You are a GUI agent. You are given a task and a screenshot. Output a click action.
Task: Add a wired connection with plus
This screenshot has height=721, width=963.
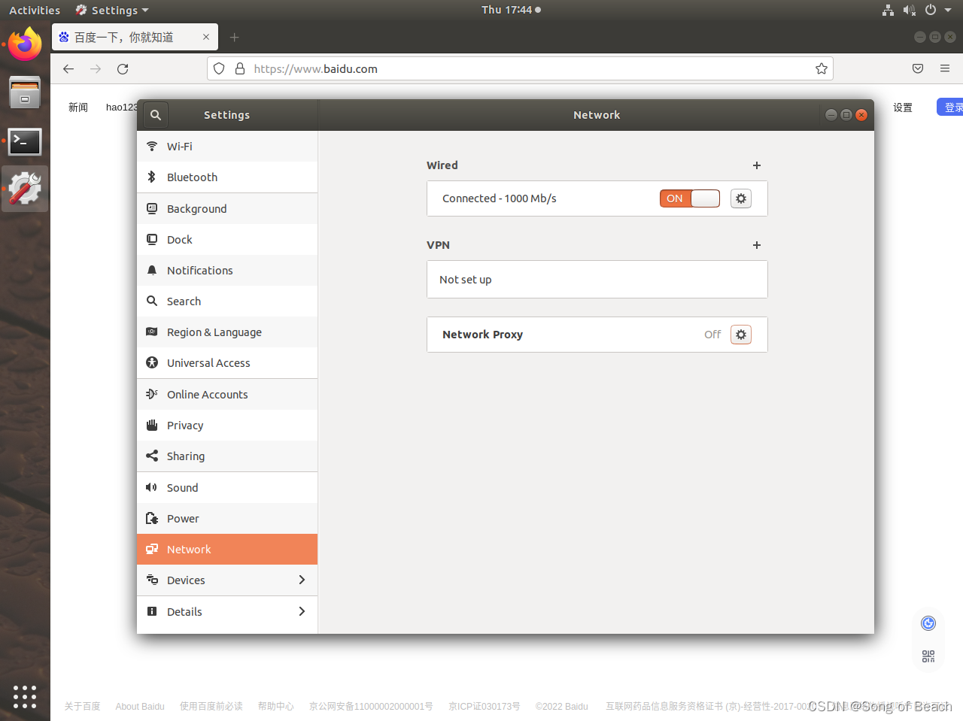[x=757, y=165]
